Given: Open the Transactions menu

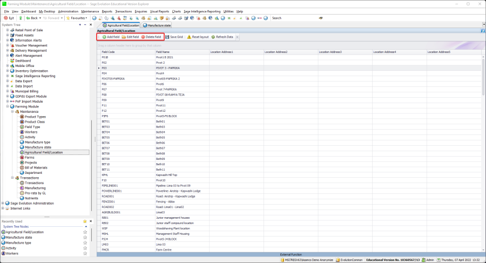Looking at the screenshot, I should (x=124, y=11).
